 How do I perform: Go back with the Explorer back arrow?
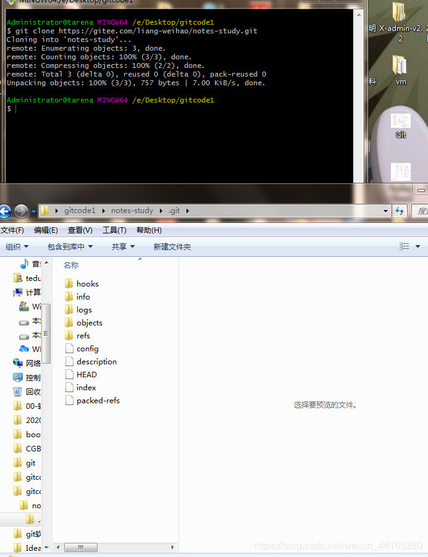[x=5, y=211]
